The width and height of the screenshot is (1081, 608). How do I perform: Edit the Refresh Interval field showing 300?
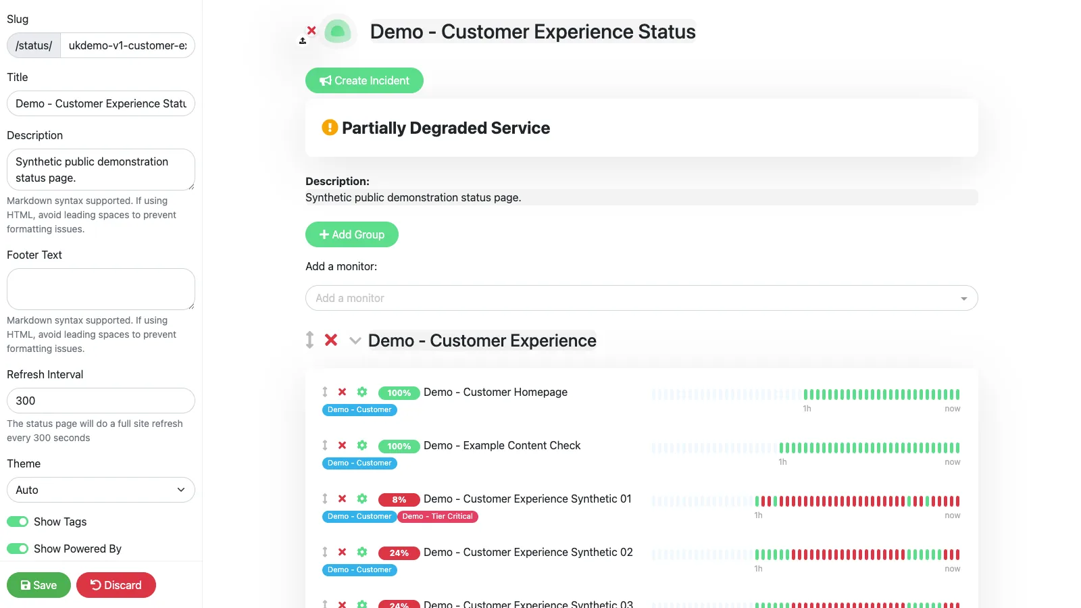(x=101, y=401)
